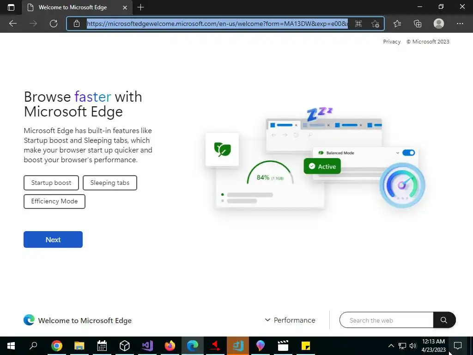
Task: Click the leaf icon card in the illustration
Action: [x=222, y=149]
